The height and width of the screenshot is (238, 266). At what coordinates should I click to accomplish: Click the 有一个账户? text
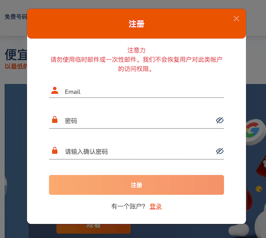tap(129, 206)
